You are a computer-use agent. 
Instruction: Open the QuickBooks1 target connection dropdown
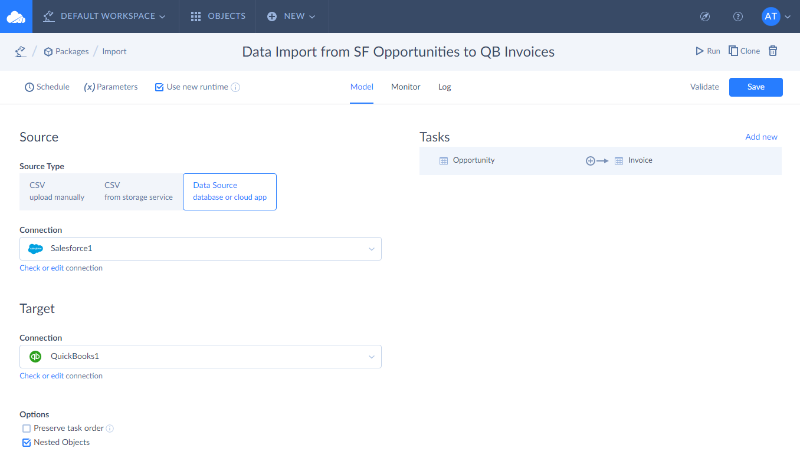coord(201,357)
